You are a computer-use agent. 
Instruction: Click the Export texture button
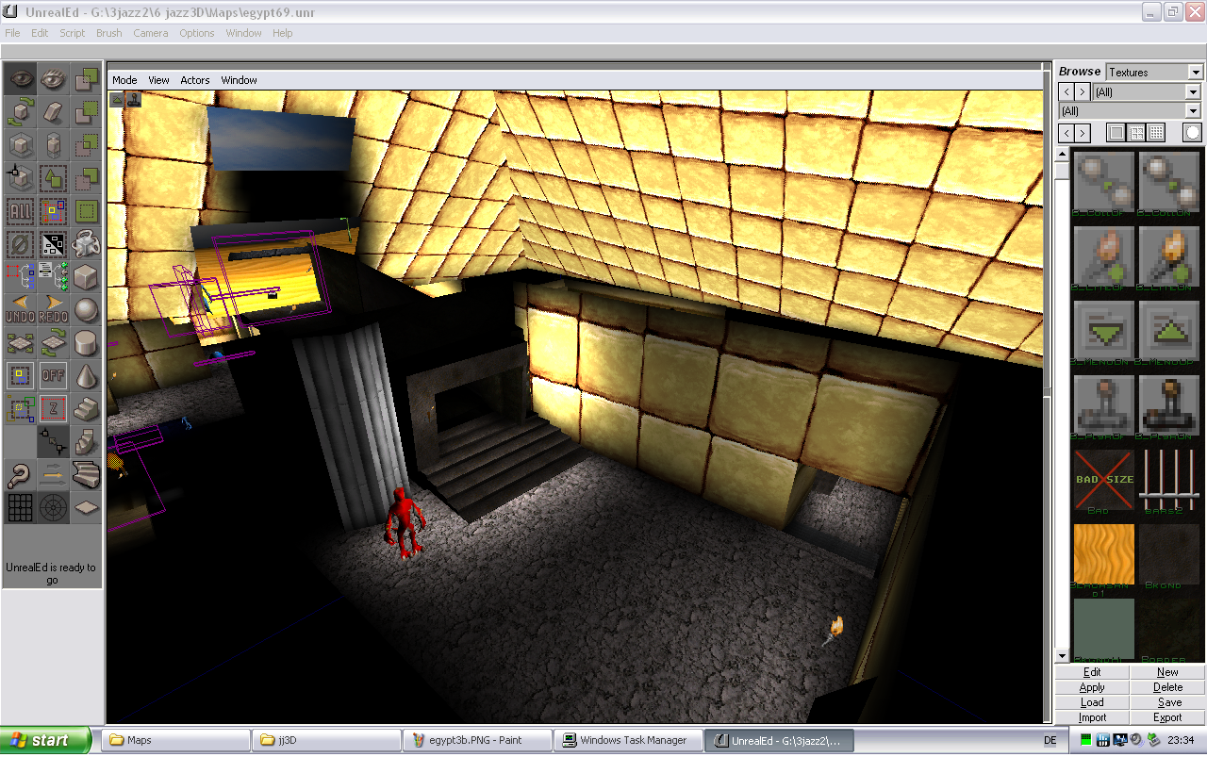tap(1167, 717)
